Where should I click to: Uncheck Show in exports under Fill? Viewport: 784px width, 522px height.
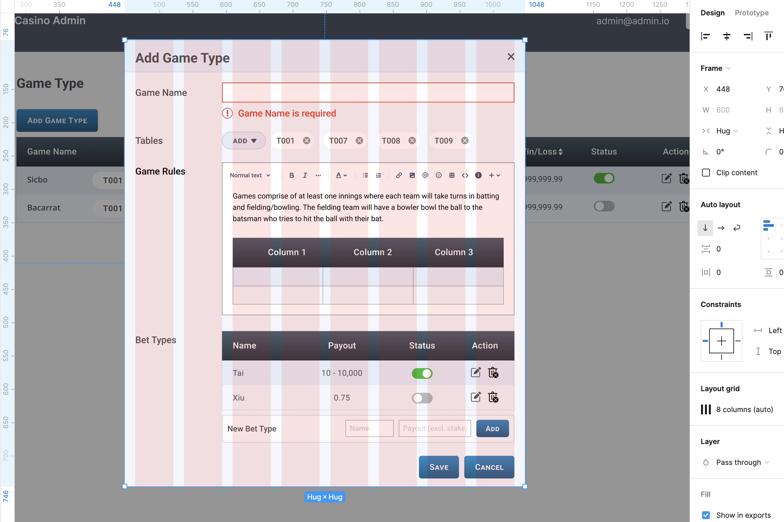(x=706, y=515)
